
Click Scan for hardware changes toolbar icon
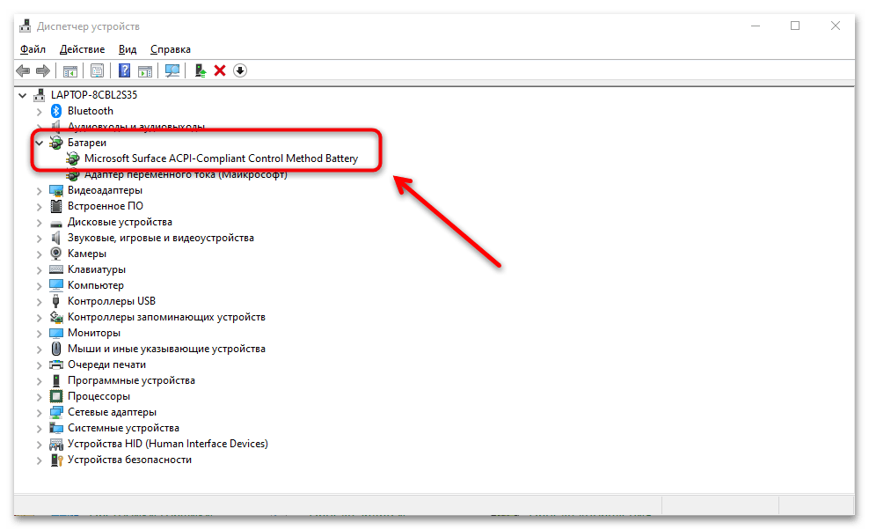pyautogui.click(x=172, y=70)
